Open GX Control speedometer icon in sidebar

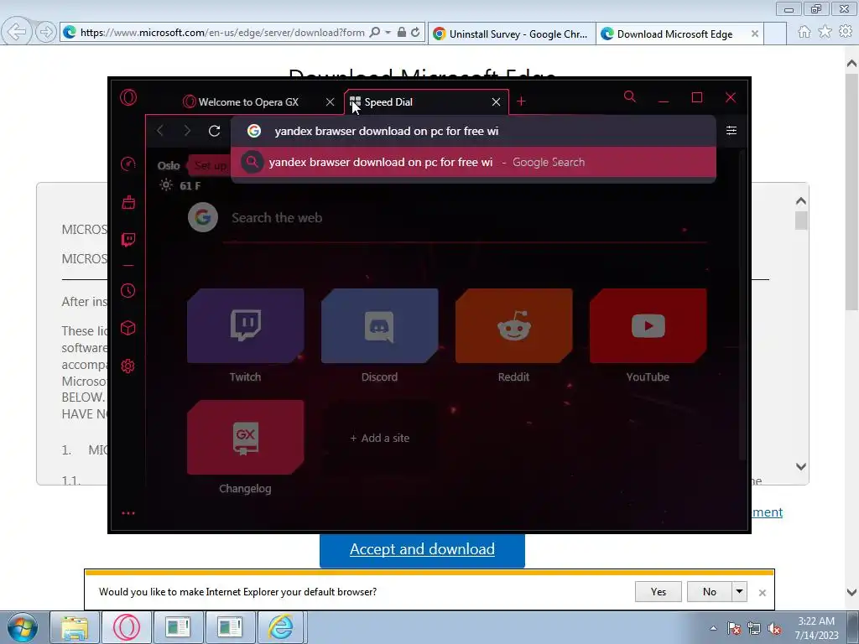click(x=128, y=164)
